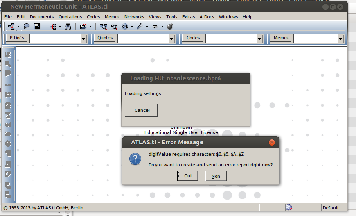This screenshot has height=216, width=356.
Task: Click 'digitValue requires characters' error text
Action: coord(196,154)
